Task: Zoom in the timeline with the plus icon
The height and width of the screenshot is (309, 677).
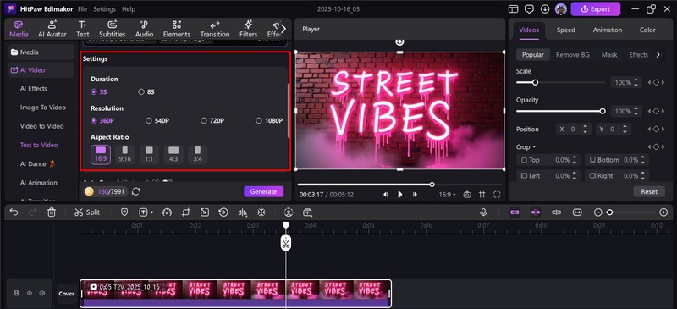Action: (663, 212)
